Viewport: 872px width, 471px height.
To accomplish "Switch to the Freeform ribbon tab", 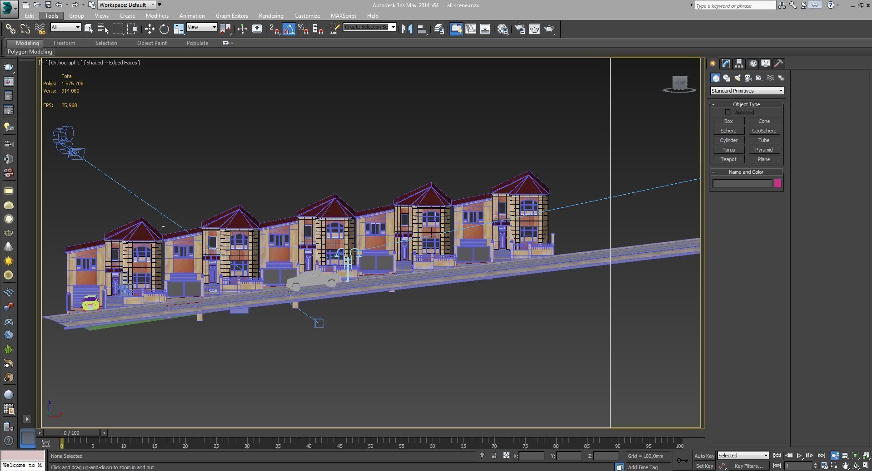I will click(64, 43).
